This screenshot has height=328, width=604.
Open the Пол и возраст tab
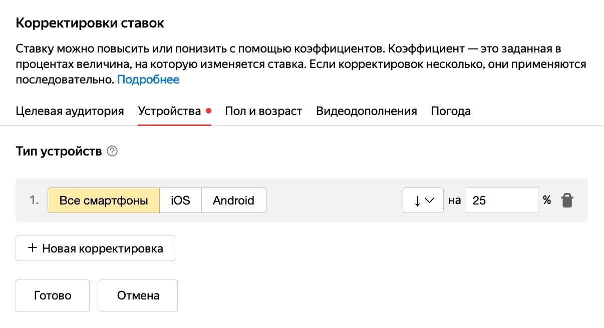click(x=263, y=110)
